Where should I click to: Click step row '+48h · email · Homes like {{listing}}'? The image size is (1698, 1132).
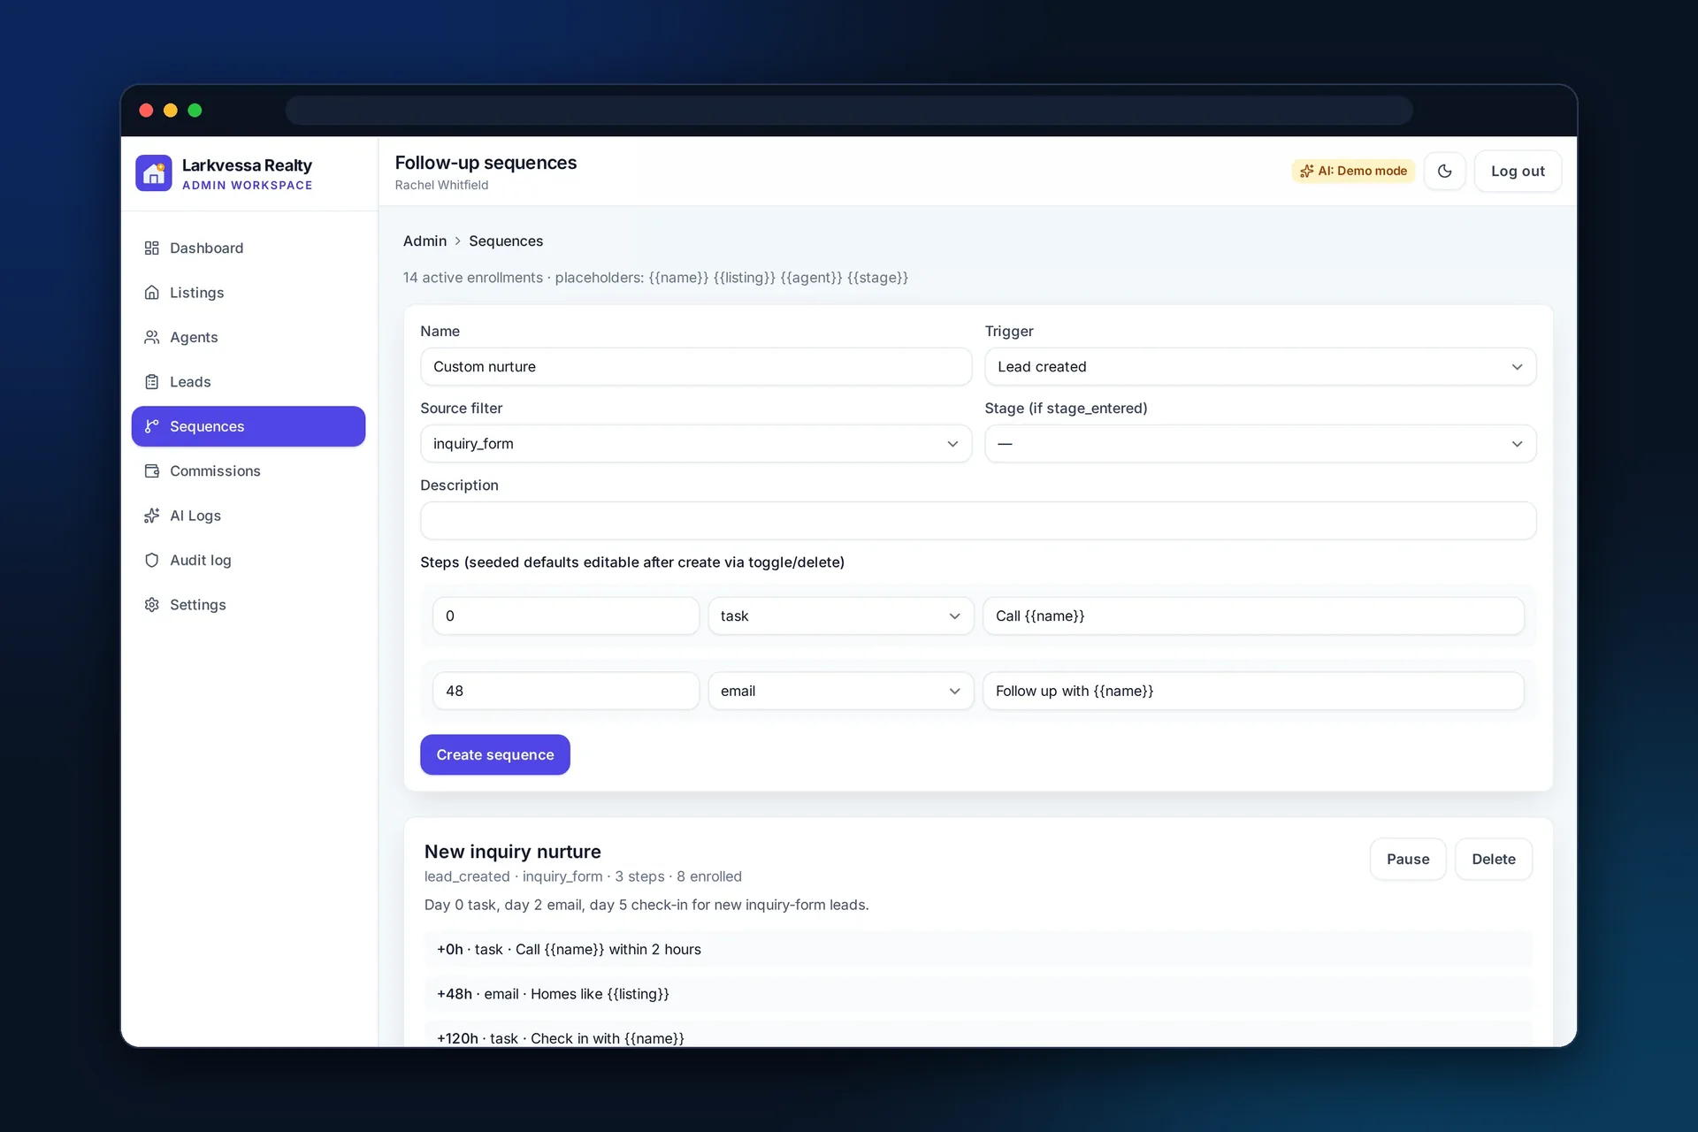[x=978, y=994]
